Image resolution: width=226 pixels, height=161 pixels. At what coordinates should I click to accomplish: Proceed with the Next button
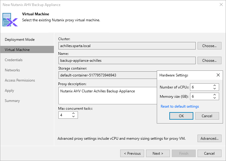click(x=158, y=154)
